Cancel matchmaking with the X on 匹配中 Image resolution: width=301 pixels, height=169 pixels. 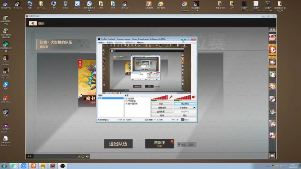172,141
